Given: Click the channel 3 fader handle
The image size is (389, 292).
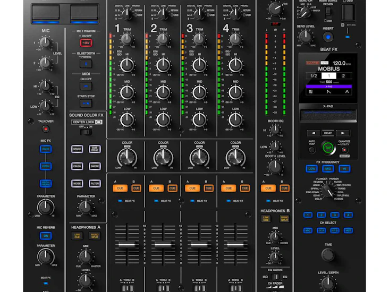Looking at the screenshot, I should coord(199,245).
